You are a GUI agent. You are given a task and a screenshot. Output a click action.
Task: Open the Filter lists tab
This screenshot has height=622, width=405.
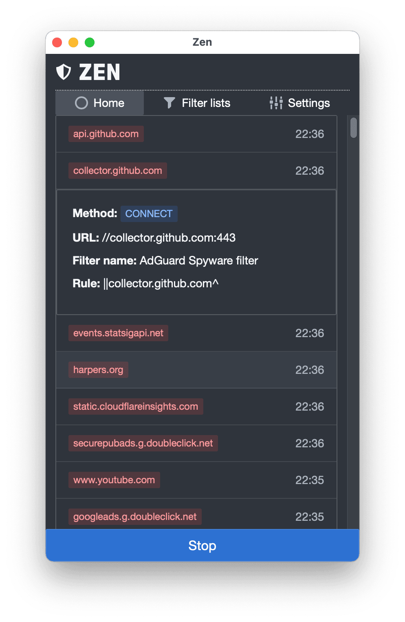tap(197, 103)
